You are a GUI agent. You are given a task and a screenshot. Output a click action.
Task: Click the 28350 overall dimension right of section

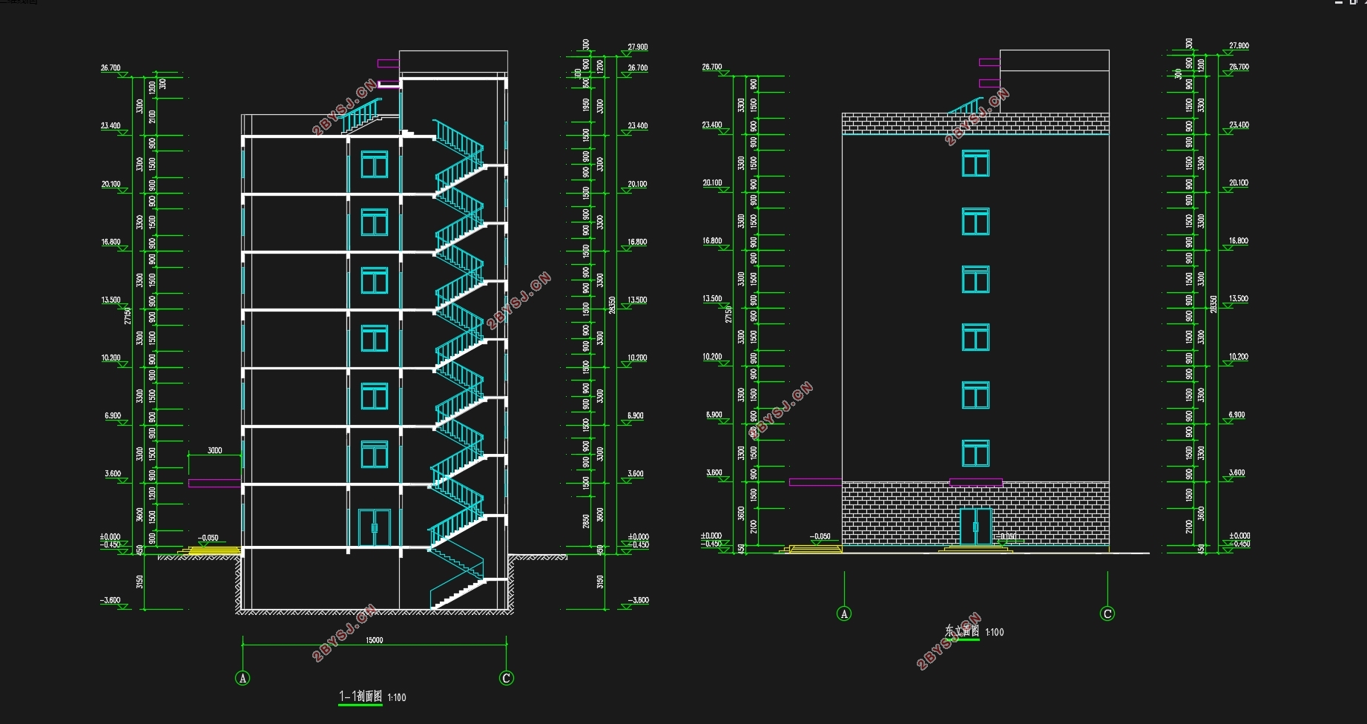coord(612,305)
